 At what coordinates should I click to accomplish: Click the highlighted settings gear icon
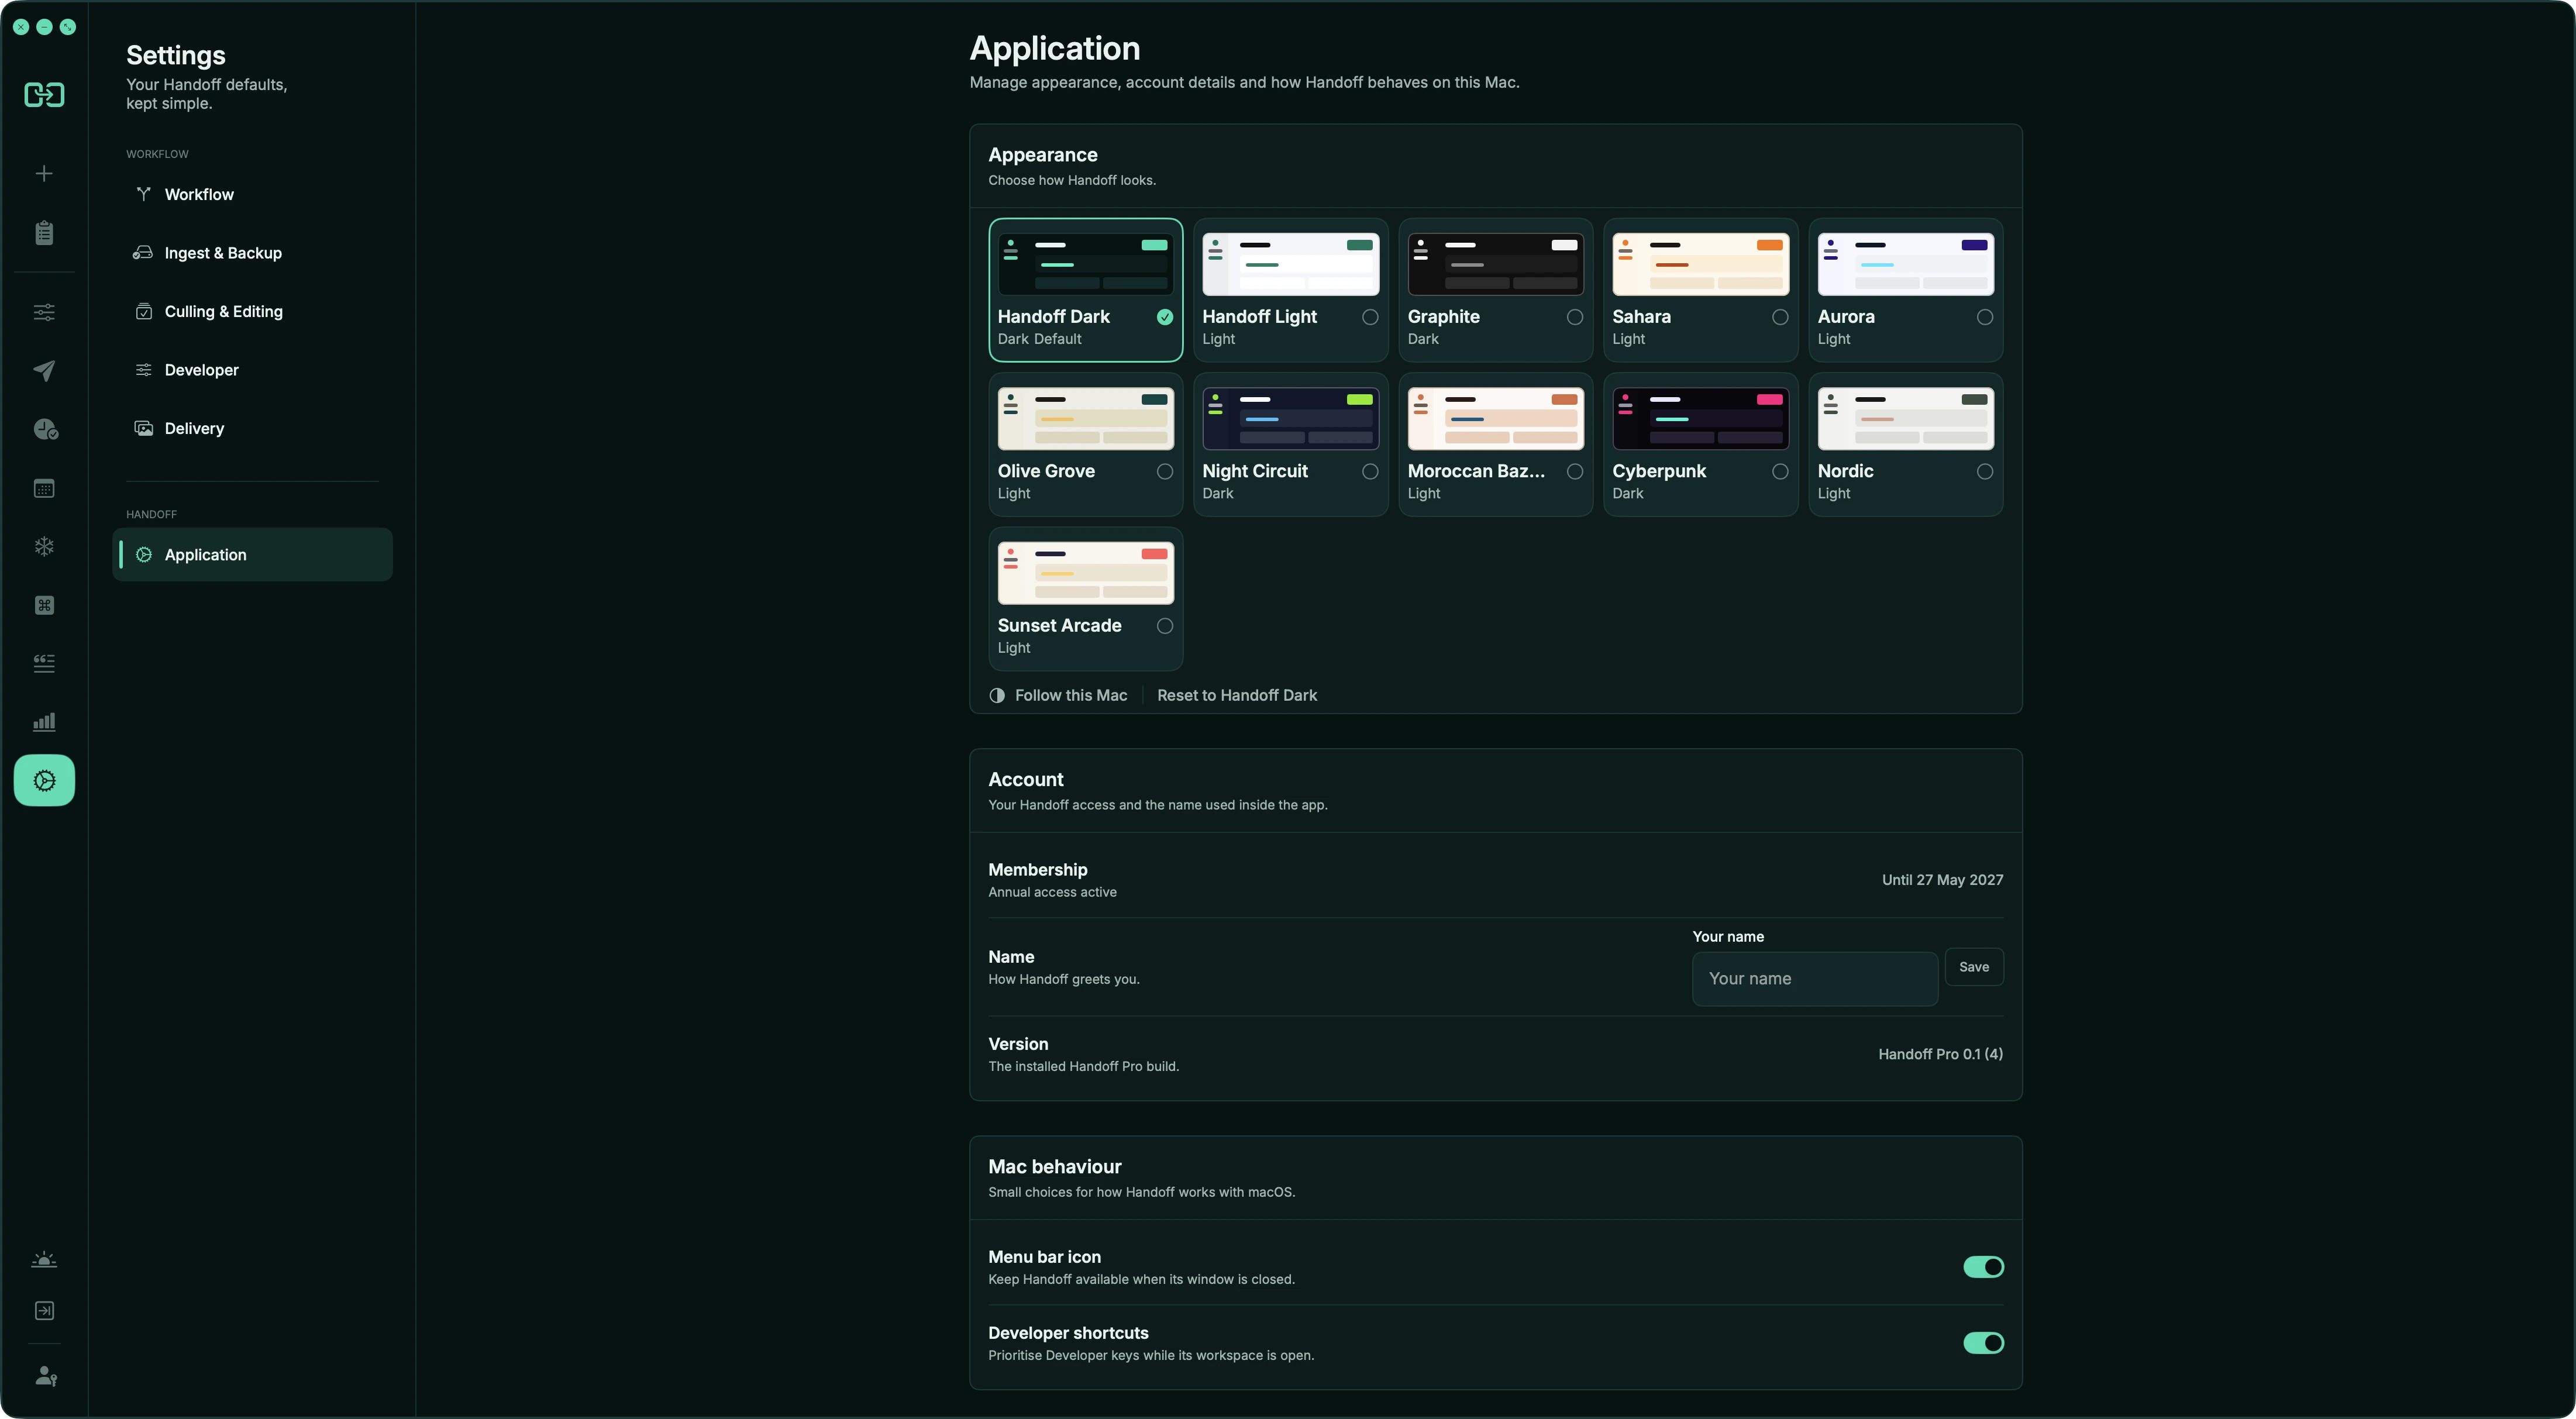pyautogui.click(x=44, y=781)
